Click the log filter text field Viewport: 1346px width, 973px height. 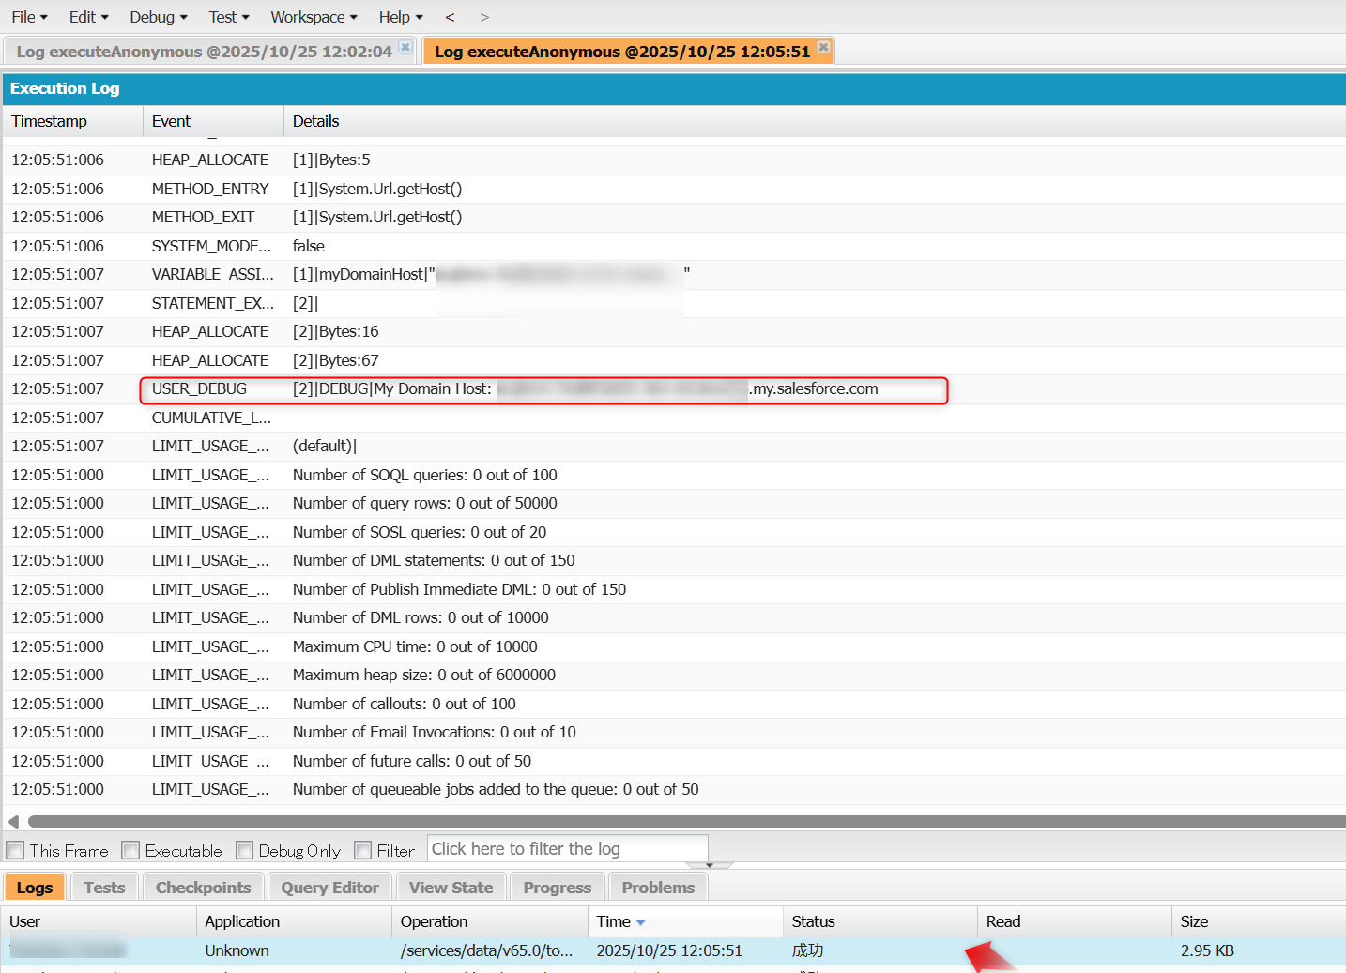point(567,849)
